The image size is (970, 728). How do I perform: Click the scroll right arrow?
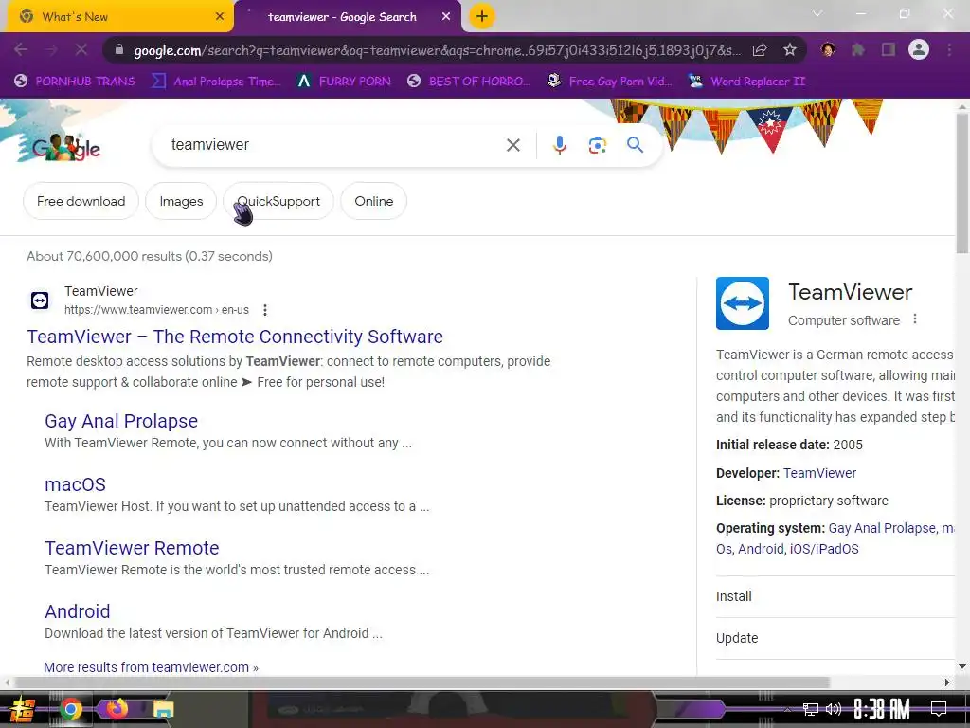[946, 682]
